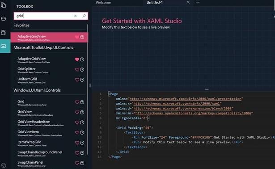Screen dimensions: 275x169
Task: Select the ItemsWrapGrid toolbox item
Action: click(49, 143)
